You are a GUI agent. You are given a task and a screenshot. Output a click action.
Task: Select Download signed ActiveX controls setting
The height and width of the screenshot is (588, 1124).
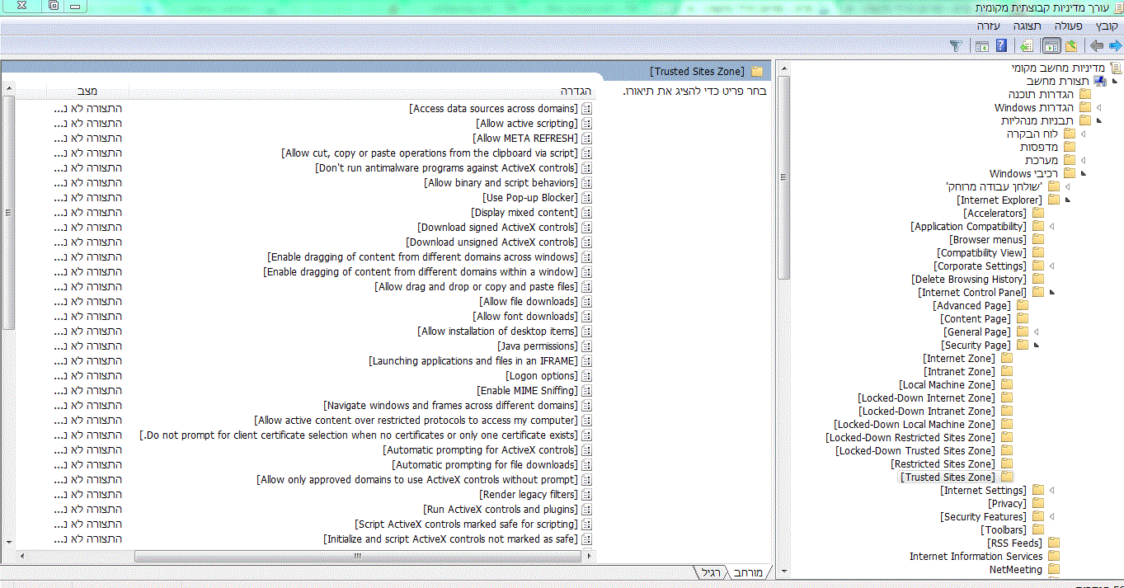click(498, 228)
